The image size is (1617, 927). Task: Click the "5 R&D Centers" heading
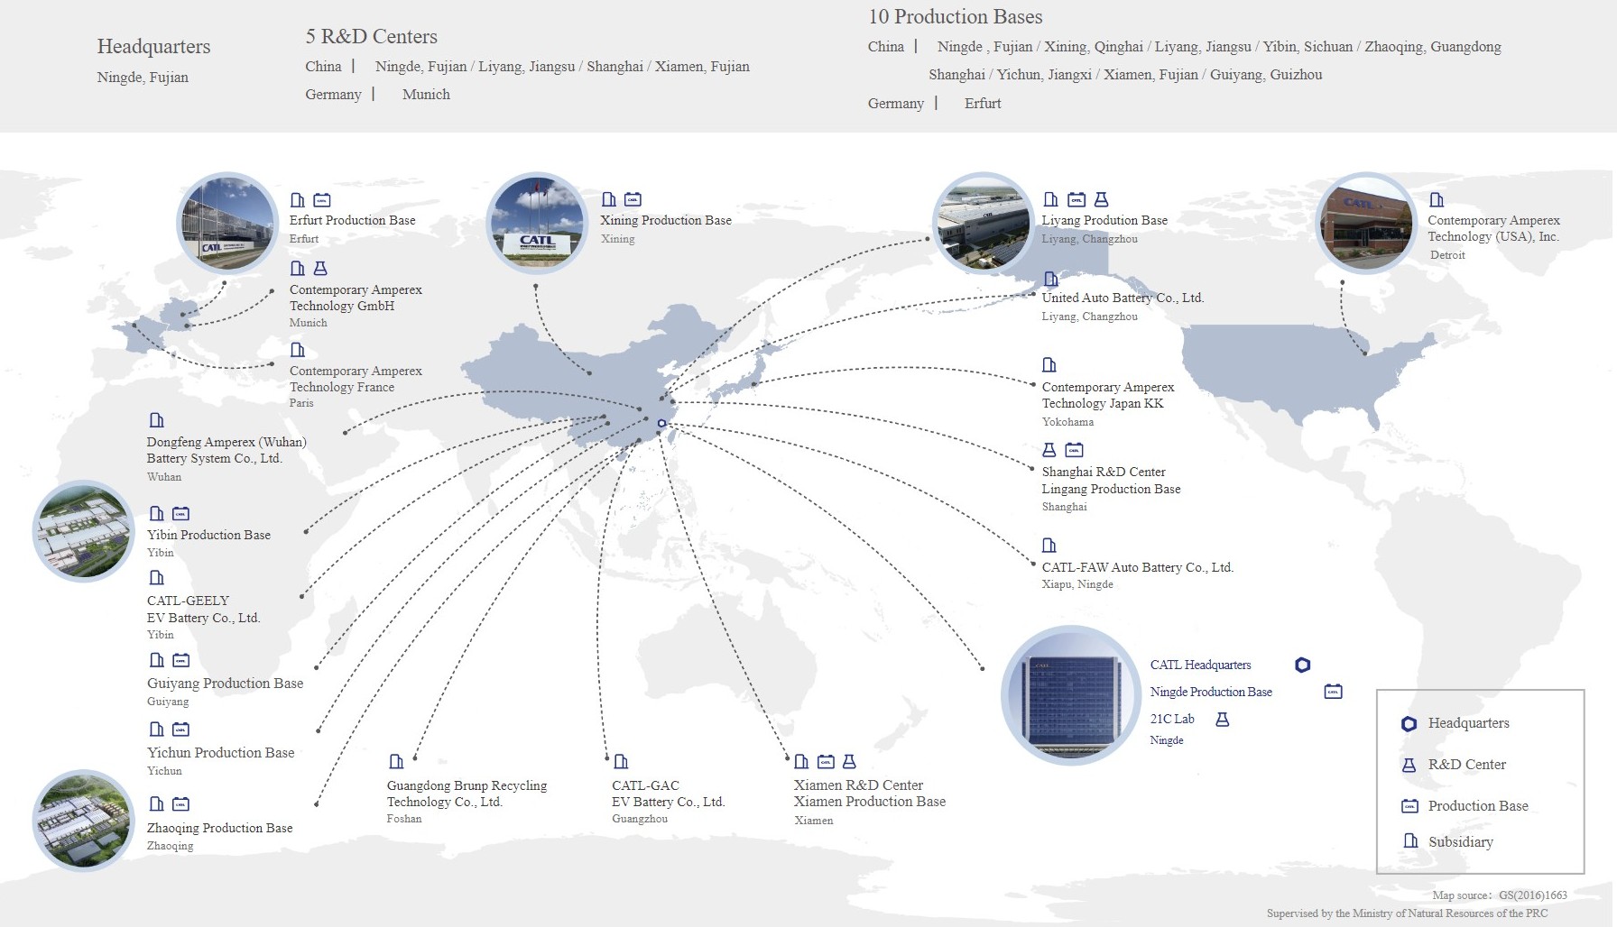pos(371,37)
